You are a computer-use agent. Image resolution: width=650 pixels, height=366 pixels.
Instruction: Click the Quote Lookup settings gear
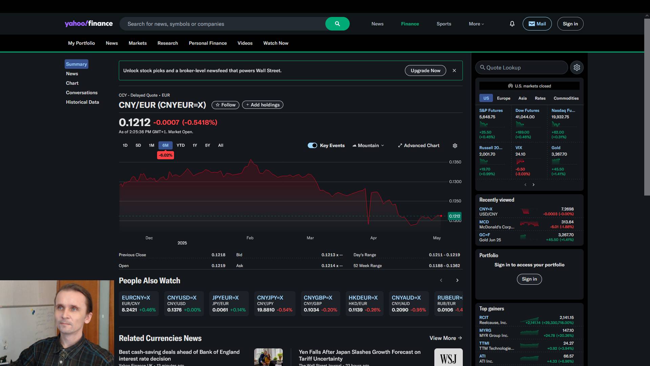(577, 67)
